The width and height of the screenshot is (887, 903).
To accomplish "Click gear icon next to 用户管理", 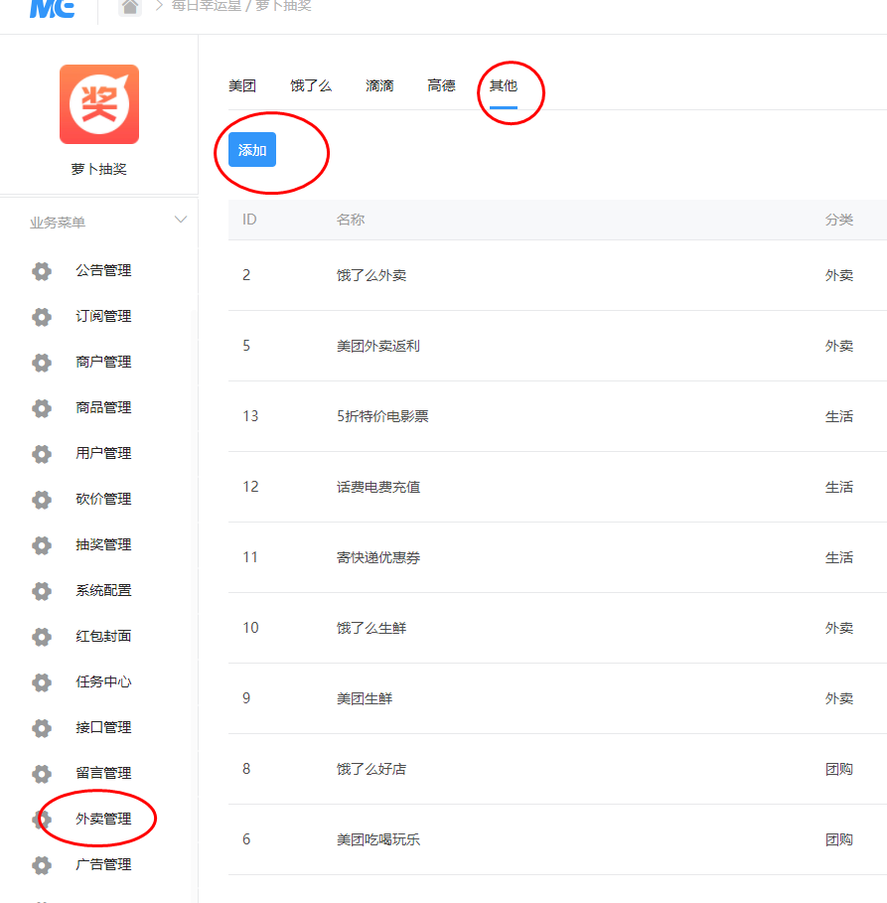I will coord(42,454).
